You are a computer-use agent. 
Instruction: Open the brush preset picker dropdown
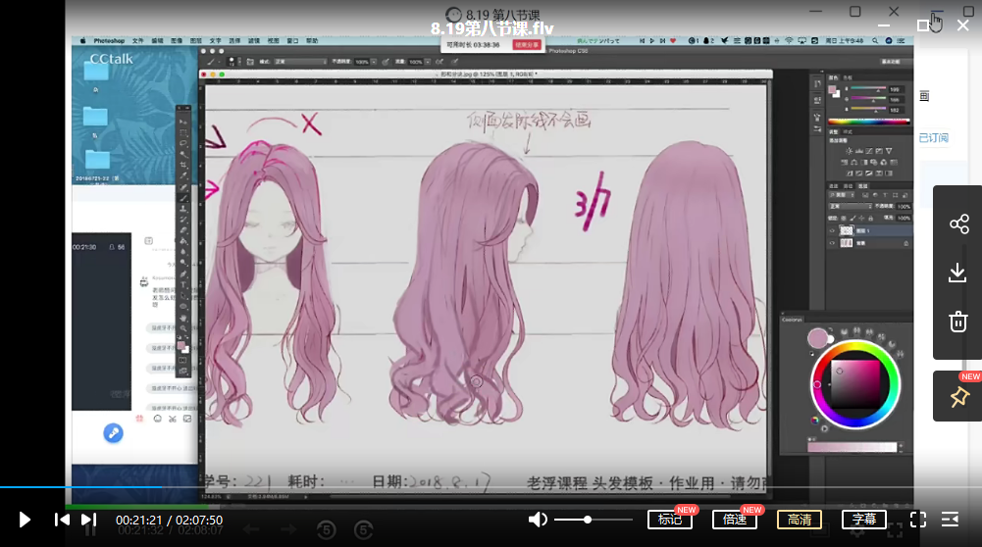click(240, 61)
